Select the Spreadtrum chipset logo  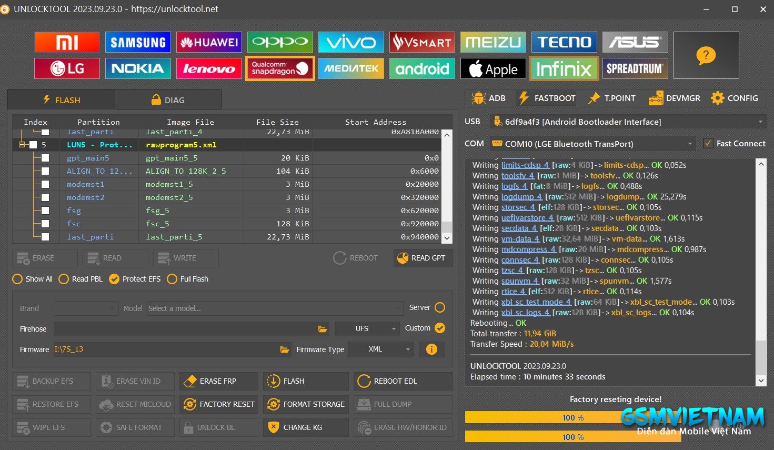coord(635,68)
